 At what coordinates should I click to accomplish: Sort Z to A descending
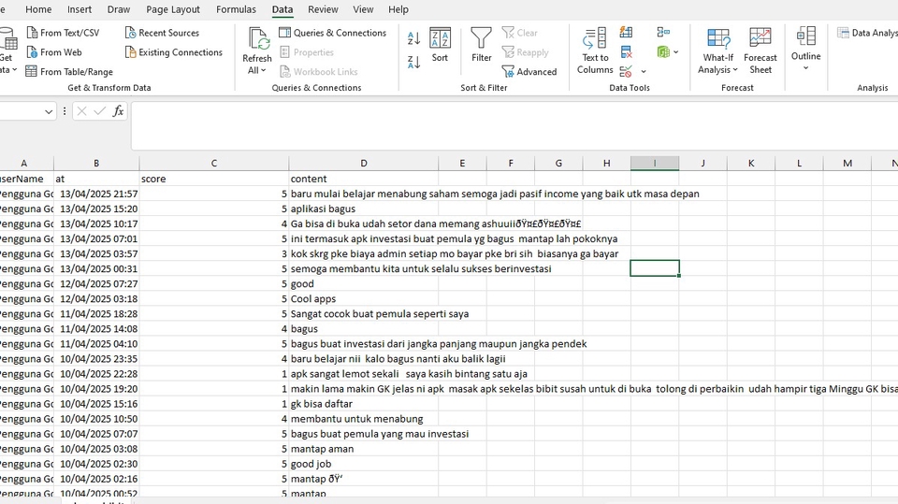(x=413, y=62)
